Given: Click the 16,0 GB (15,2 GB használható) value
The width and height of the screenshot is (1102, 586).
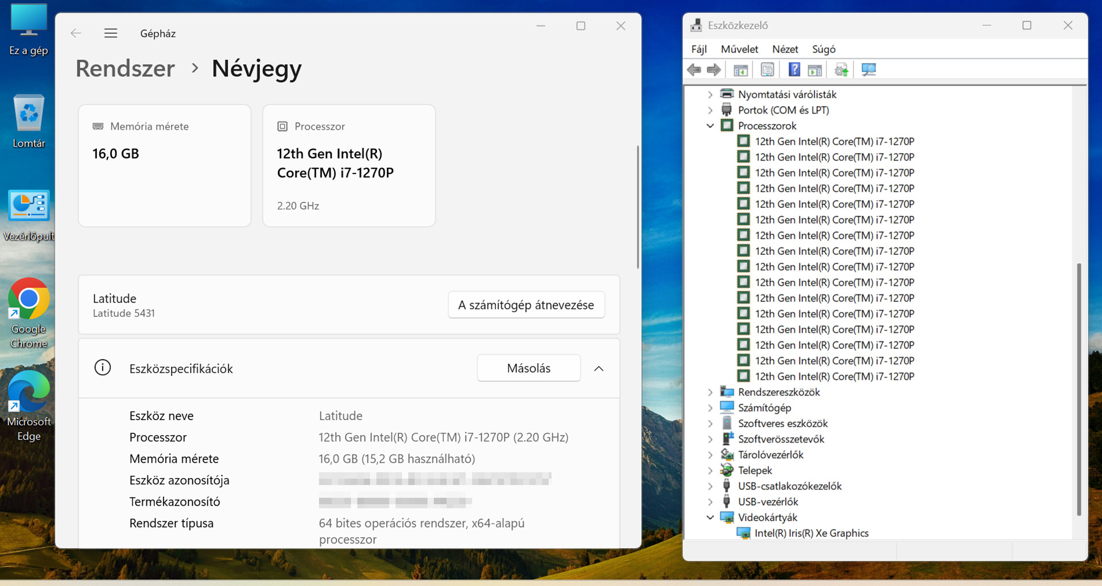Looking at the screenshot, I should (397, 459).
